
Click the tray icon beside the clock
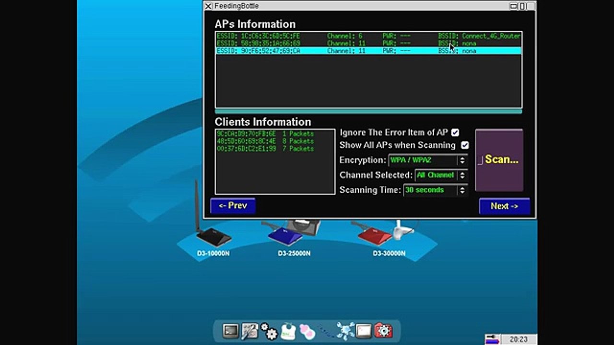(x=493, y=339)
